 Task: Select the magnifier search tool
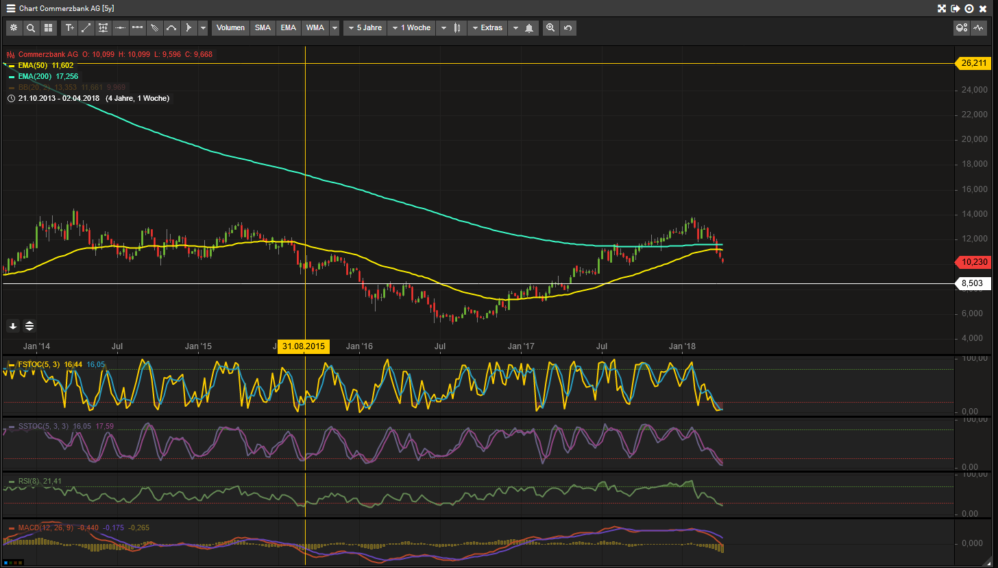coord(31,27)
